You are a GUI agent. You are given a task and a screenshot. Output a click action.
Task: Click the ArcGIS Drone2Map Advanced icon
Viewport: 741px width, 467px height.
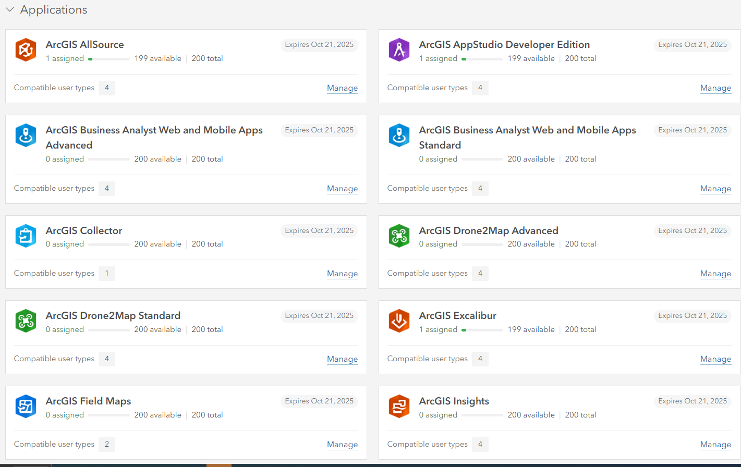click(399, 235)
